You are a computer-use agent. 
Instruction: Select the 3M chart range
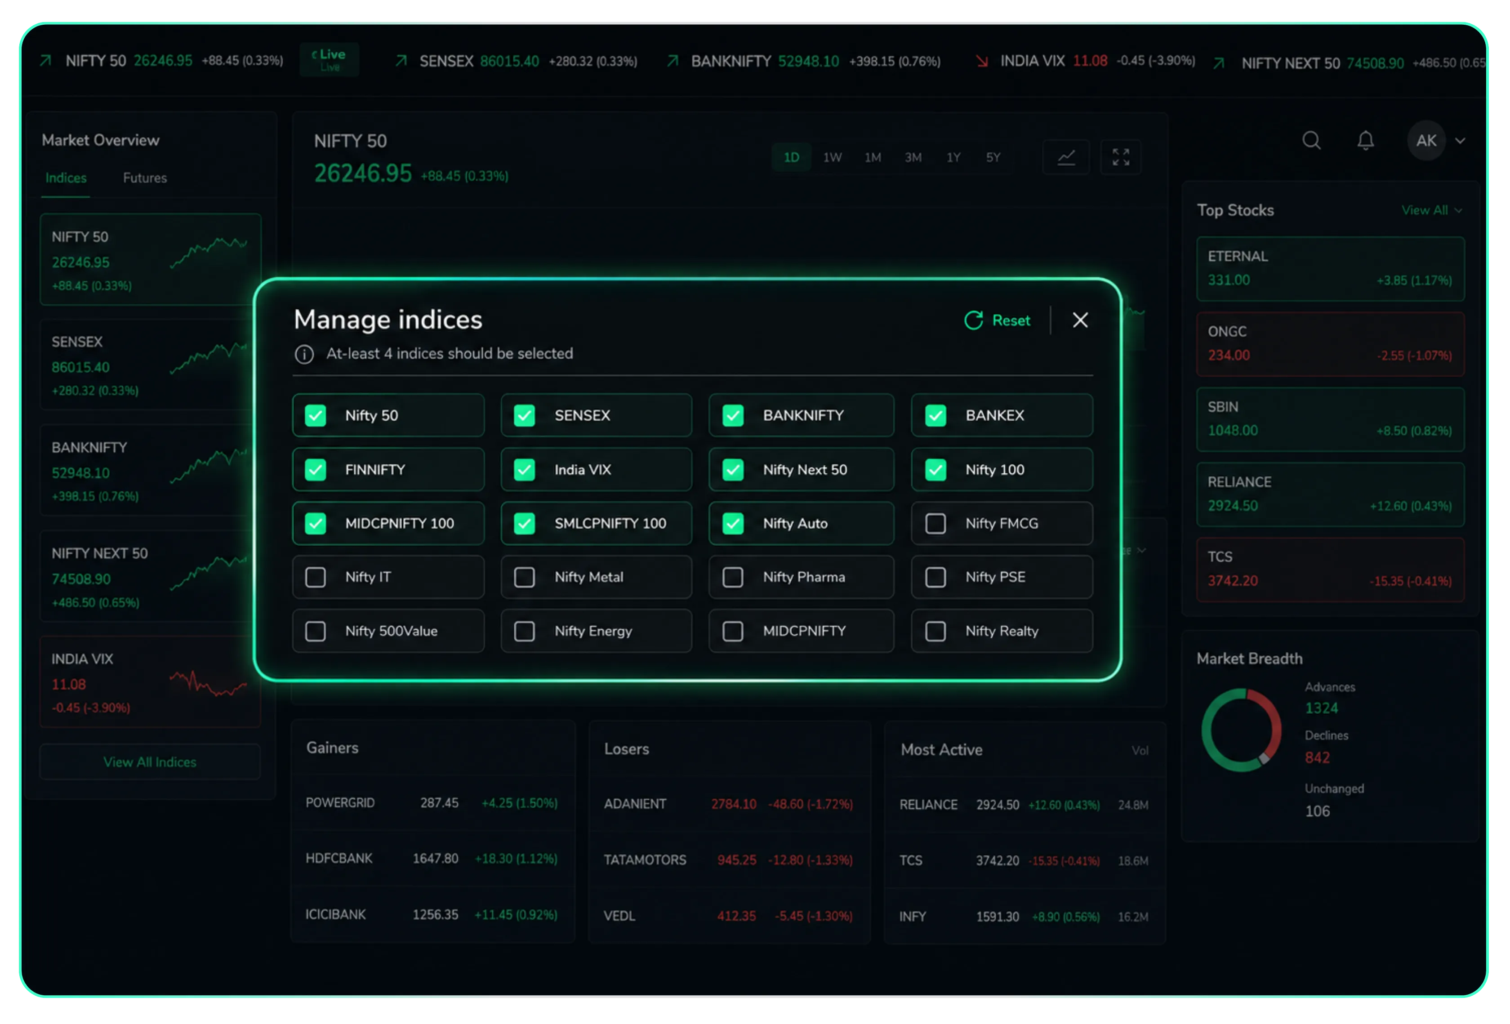913,157
